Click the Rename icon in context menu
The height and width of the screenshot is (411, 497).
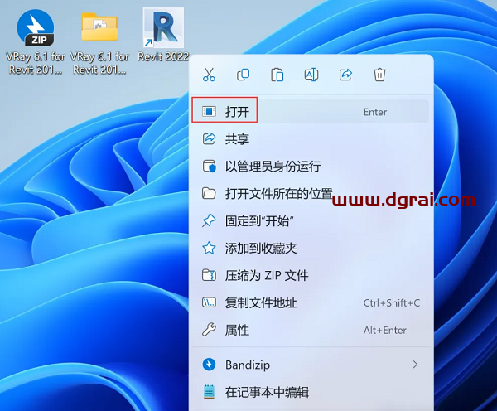pos(311,75)
